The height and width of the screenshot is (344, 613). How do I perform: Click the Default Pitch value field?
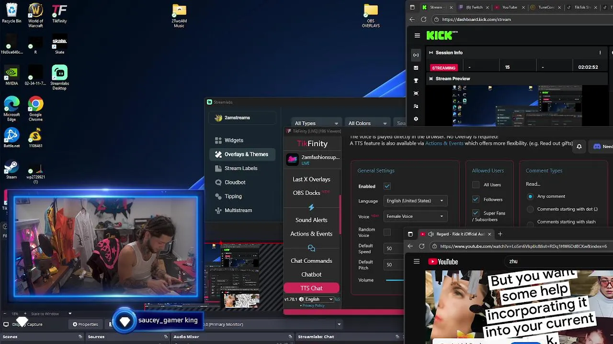click(x=394, y=265)
